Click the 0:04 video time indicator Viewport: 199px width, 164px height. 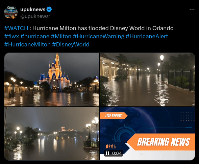[117, 153]
